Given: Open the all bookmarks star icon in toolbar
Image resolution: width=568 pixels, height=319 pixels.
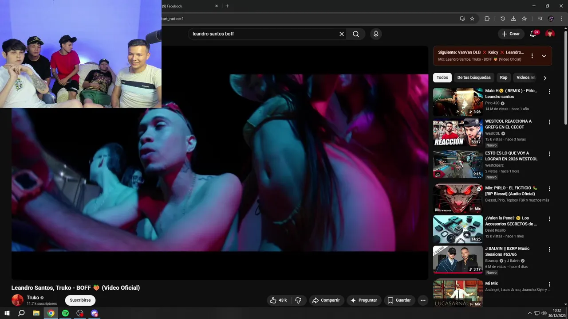Looking at the screenshot, I should tap(524, 19).
